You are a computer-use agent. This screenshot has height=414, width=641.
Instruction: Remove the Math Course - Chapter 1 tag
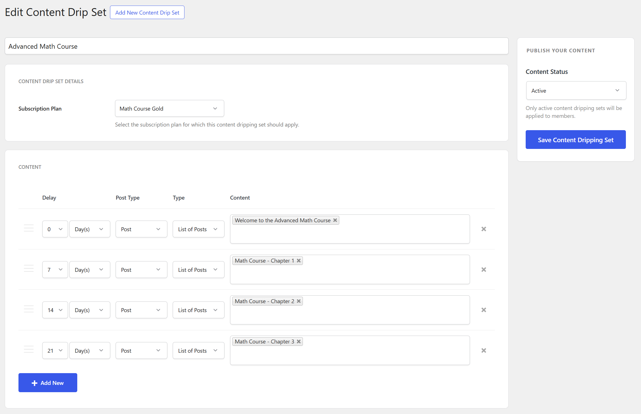299,261
